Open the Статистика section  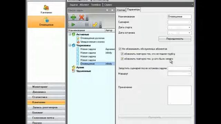pos(46,97)
